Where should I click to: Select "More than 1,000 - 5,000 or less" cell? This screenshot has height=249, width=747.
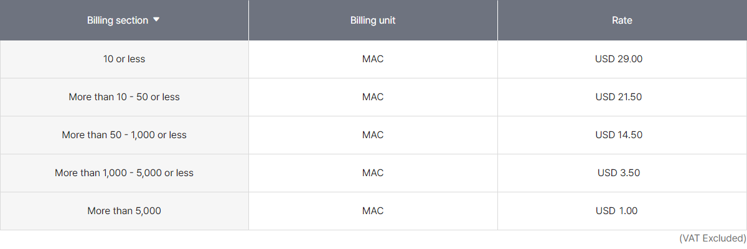pos(124,173)
